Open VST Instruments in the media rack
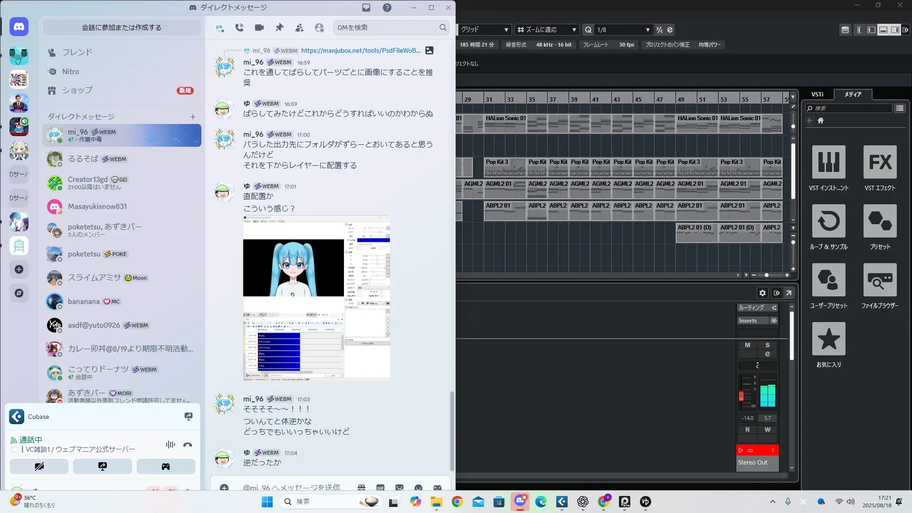 pos(828,162)
